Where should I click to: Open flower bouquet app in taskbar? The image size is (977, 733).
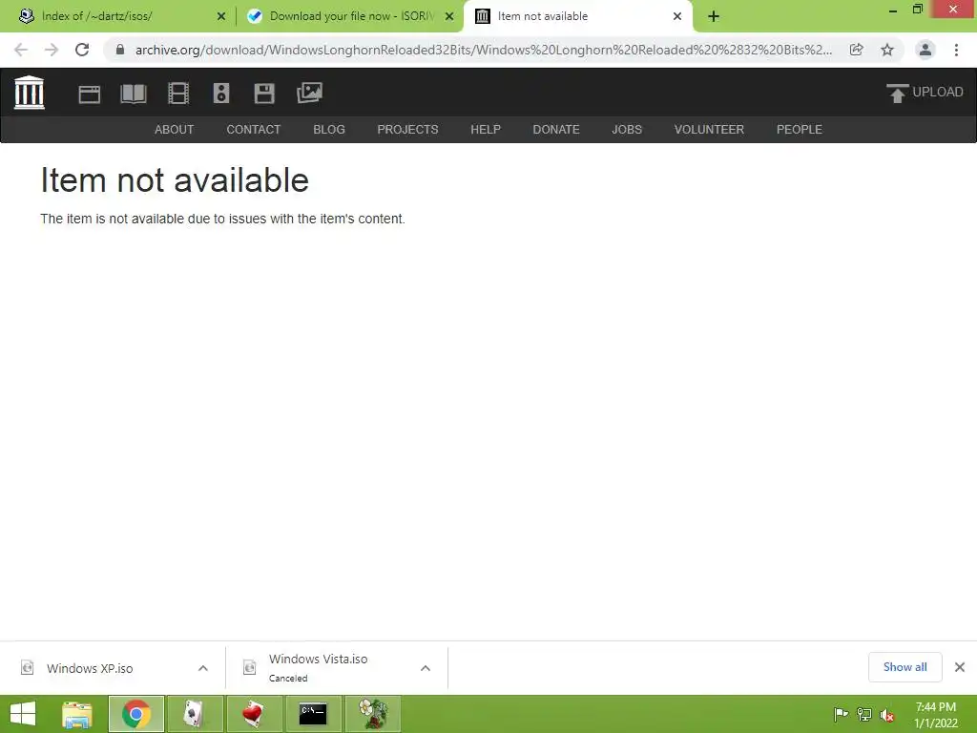372,714
